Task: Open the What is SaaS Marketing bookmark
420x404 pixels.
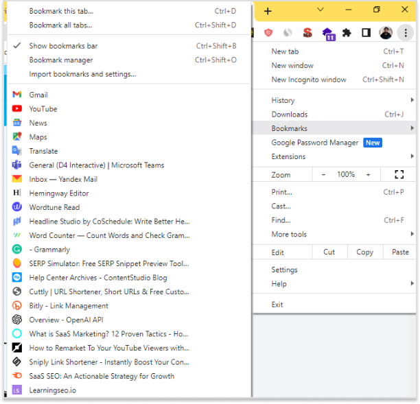Action: pyautogui.click(x=128, y=334)
